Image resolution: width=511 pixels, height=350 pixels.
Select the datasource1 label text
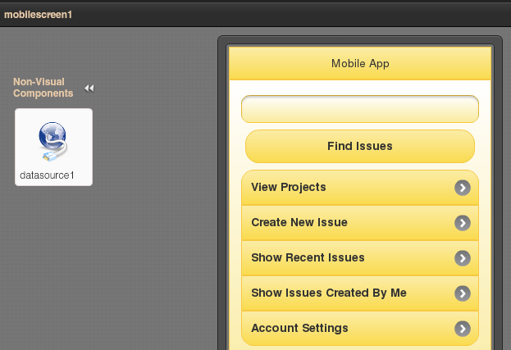click(47, 175)
